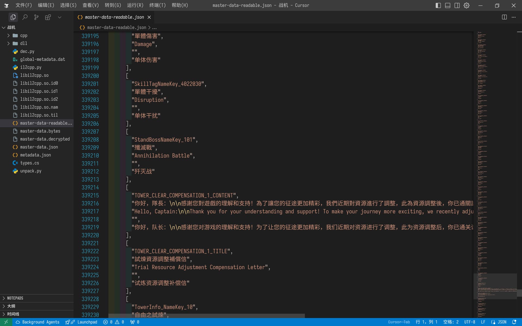The height and width of the screenshot is (326, 522).
Task: Open the Search view icon
Action: click(25, 17)
